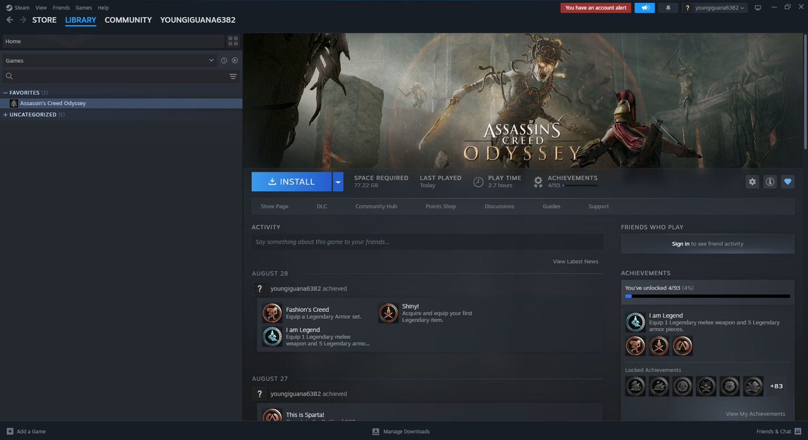Open the Friends menu
The width and height of the screenshot is (808, 440).
point(61,8)
